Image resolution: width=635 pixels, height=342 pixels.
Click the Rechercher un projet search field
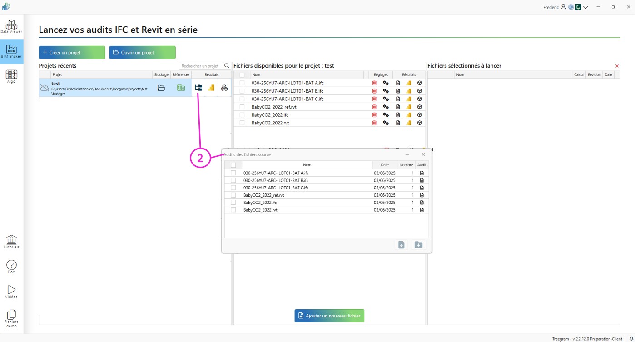202,65
